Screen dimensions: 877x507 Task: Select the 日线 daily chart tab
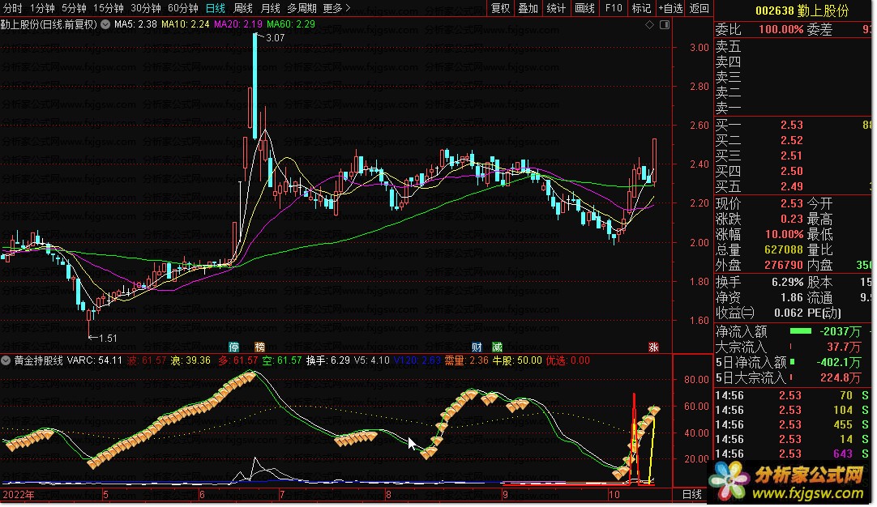[x=216, y=8]
